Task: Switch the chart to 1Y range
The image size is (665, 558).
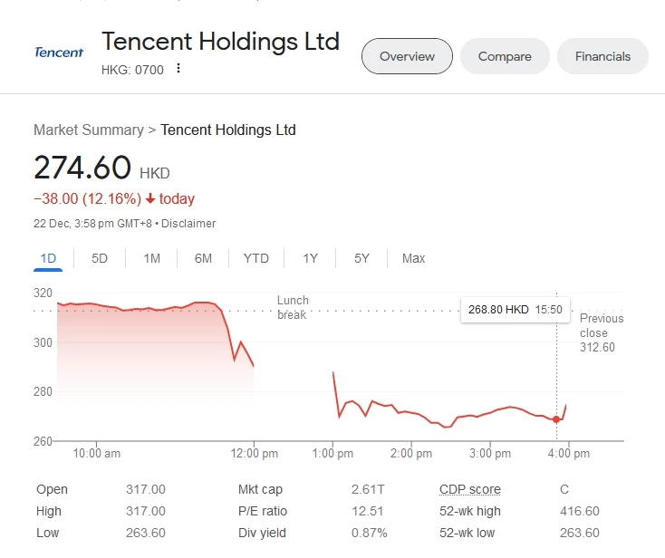Action: [310, 258]
